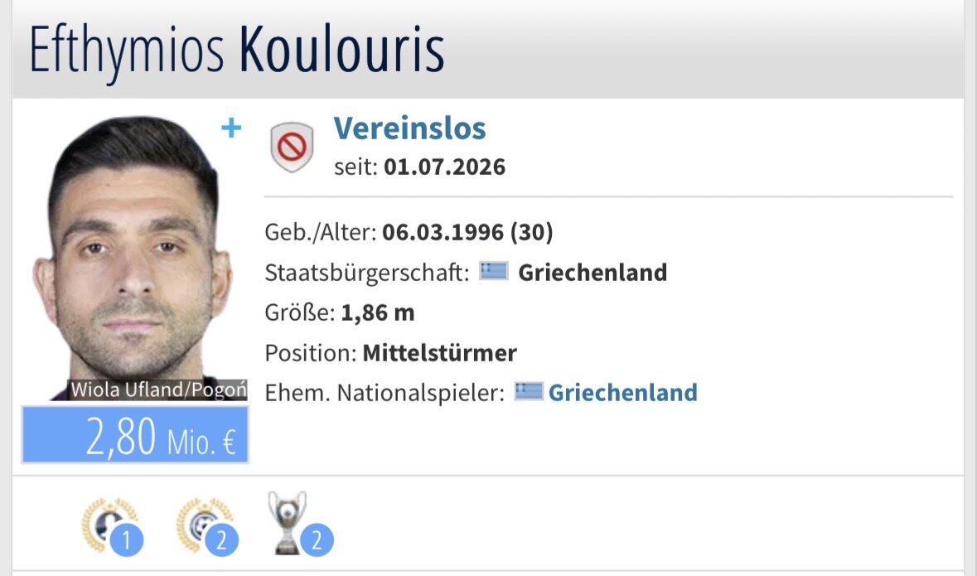Open the Vereinslos club link

pos(409,128)
